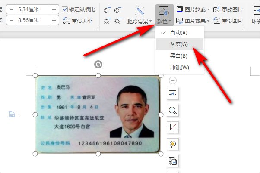Click 更改图片 to change picture

(228, 9)
